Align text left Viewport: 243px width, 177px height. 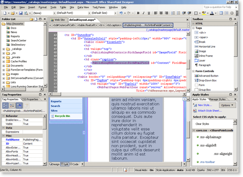click(x=156, y=13)
